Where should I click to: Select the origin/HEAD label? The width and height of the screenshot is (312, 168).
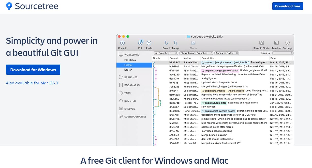point(241,63)
